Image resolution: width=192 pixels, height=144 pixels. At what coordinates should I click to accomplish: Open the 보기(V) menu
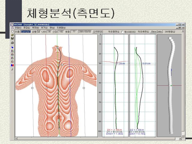[x=44, y=28]
